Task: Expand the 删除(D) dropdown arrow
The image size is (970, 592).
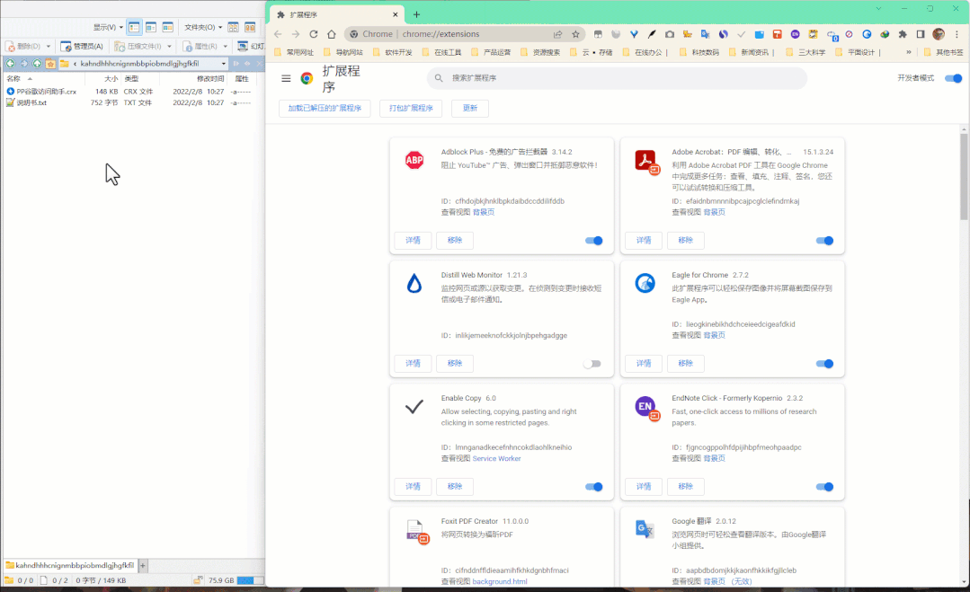Action: (x=49, y=47)
